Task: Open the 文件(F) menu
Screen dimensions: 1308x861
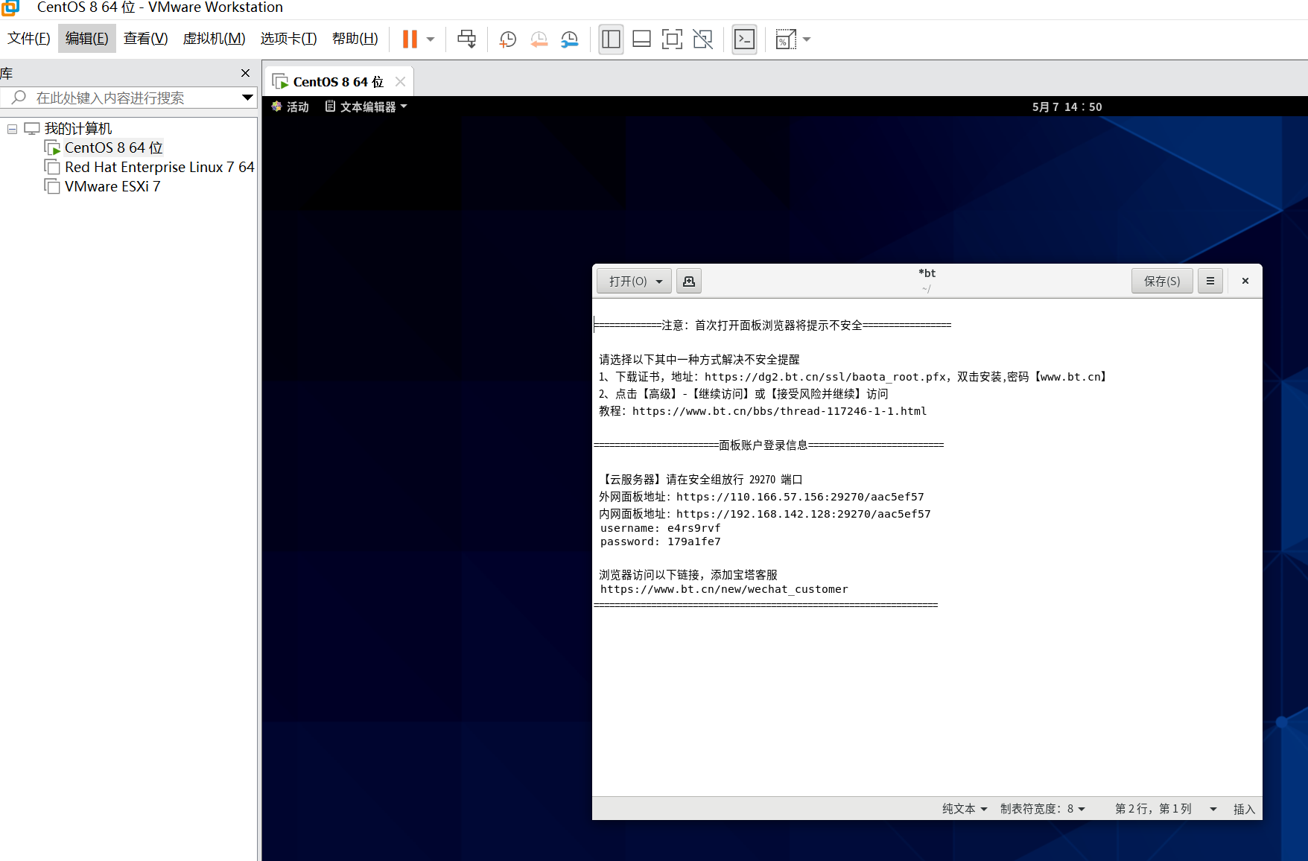Action: [29, 39]
